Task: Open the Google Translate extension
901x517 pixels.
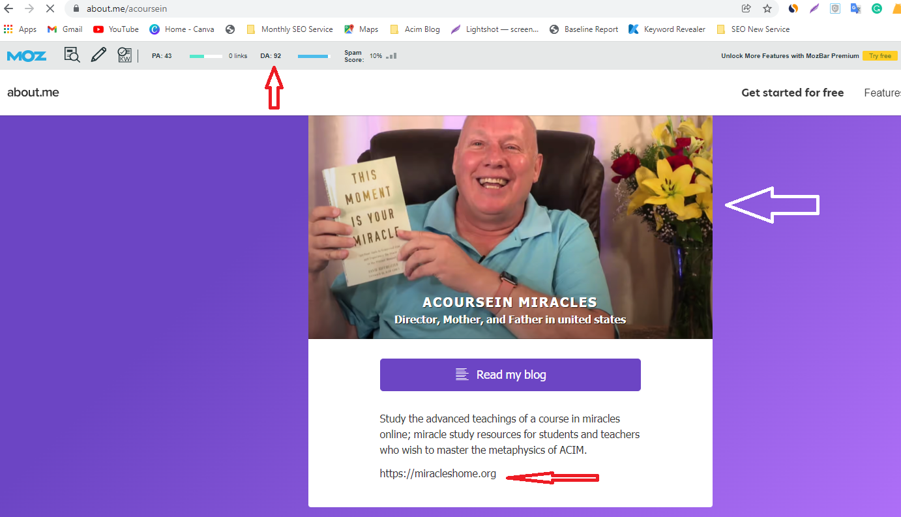Action: pyautogui.click(x=856, y=9)
